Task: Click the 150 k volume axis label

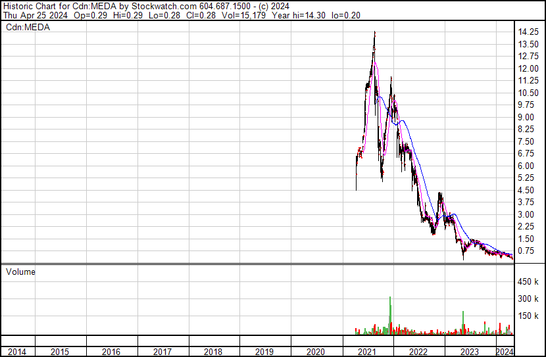Action: click(528, 316)
